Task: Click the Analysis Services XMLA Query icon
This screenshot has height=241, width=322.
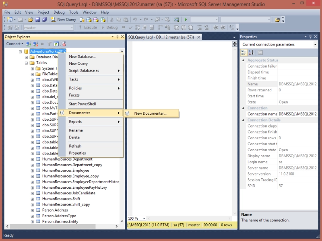Action: (x=103, y=20)
